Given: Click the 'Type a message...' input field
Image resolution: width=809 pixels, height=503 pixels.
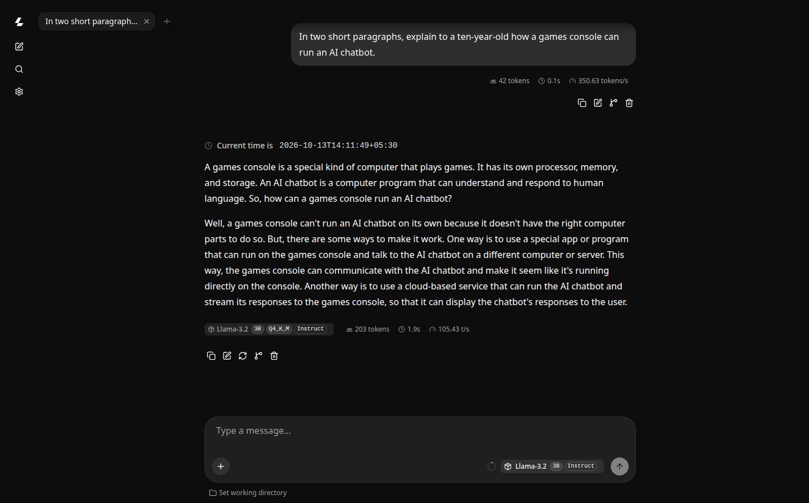Looking at the screenshot, I should pyautogui.click(x=420, y=431).
